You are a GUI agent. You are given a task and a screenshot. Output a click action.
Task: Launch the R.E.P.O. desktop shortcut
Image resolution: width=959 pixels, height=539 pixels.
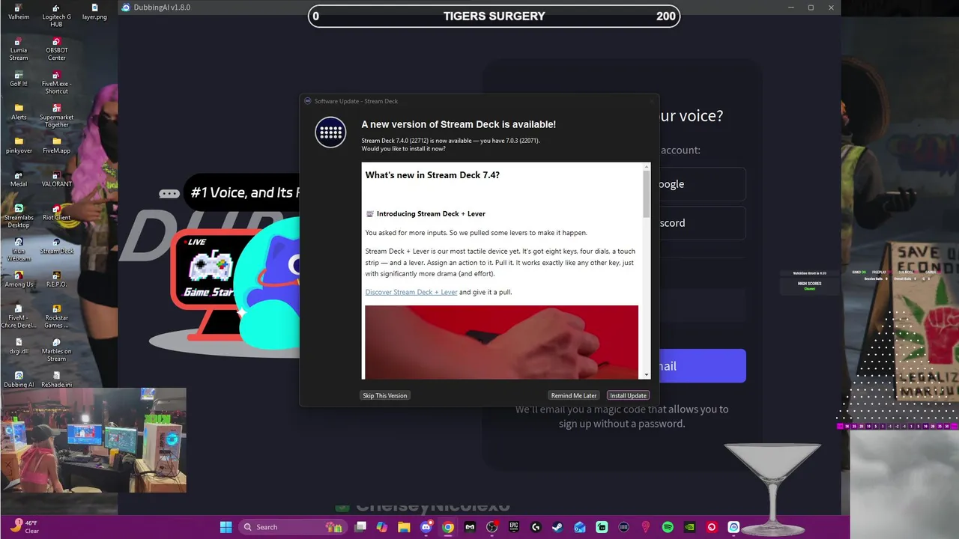56,279
